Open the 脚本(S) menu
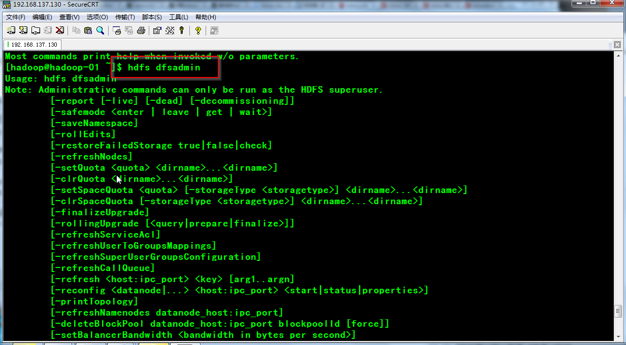Screen dimensions: 626x345 pyautogui.click(x=152, y=17)
